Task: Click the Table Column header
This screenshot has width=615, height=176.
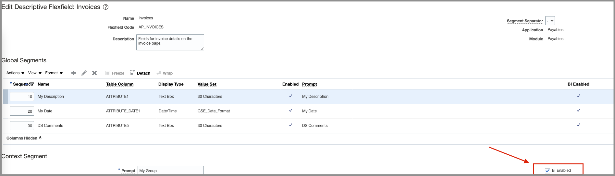Action: (x=120, y=84)
